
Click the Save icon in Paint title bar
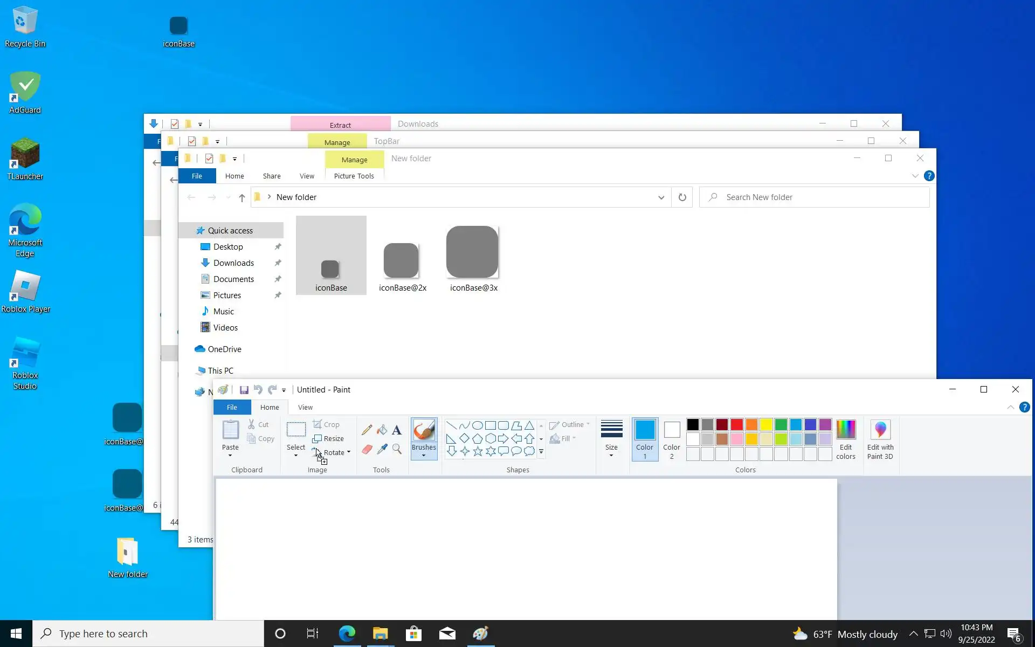(x=244, y=390)
